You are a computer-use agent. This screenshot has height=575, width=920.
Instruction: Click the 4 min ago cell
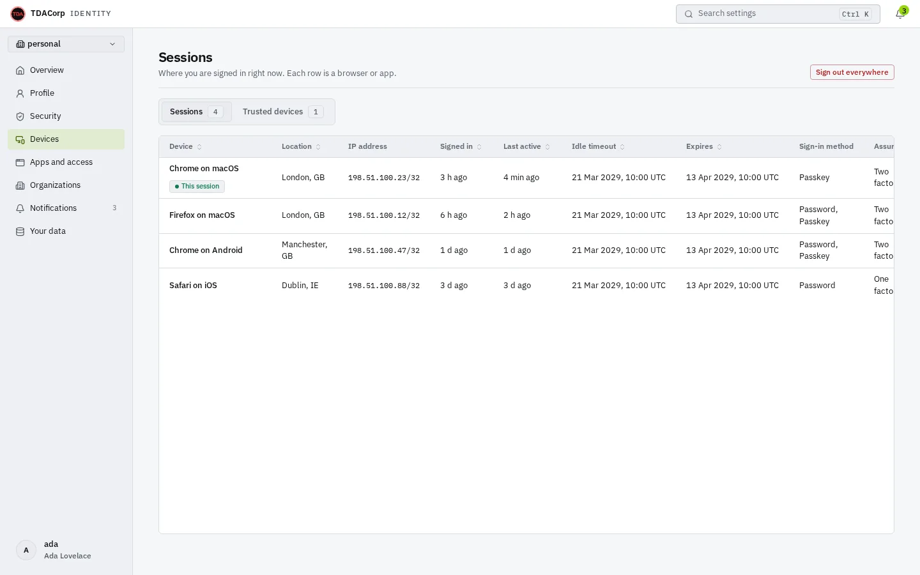[521, 178]
